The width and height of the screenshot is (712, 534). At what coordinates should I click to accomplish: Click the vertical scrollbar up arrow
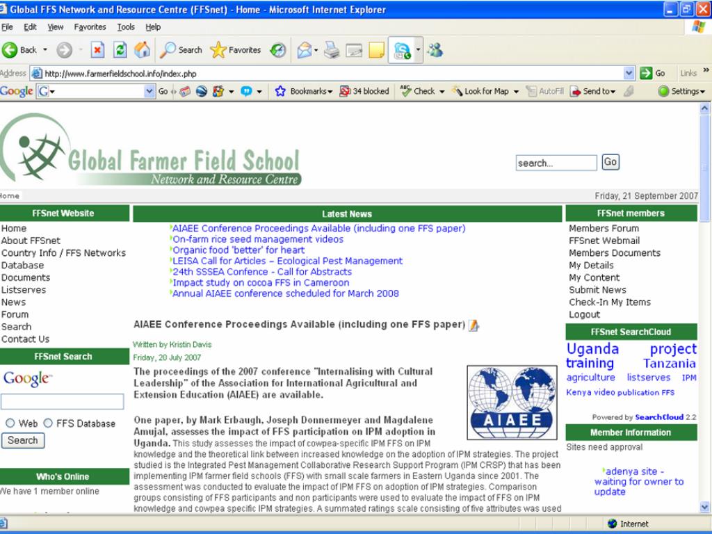[x=705, y=108]
